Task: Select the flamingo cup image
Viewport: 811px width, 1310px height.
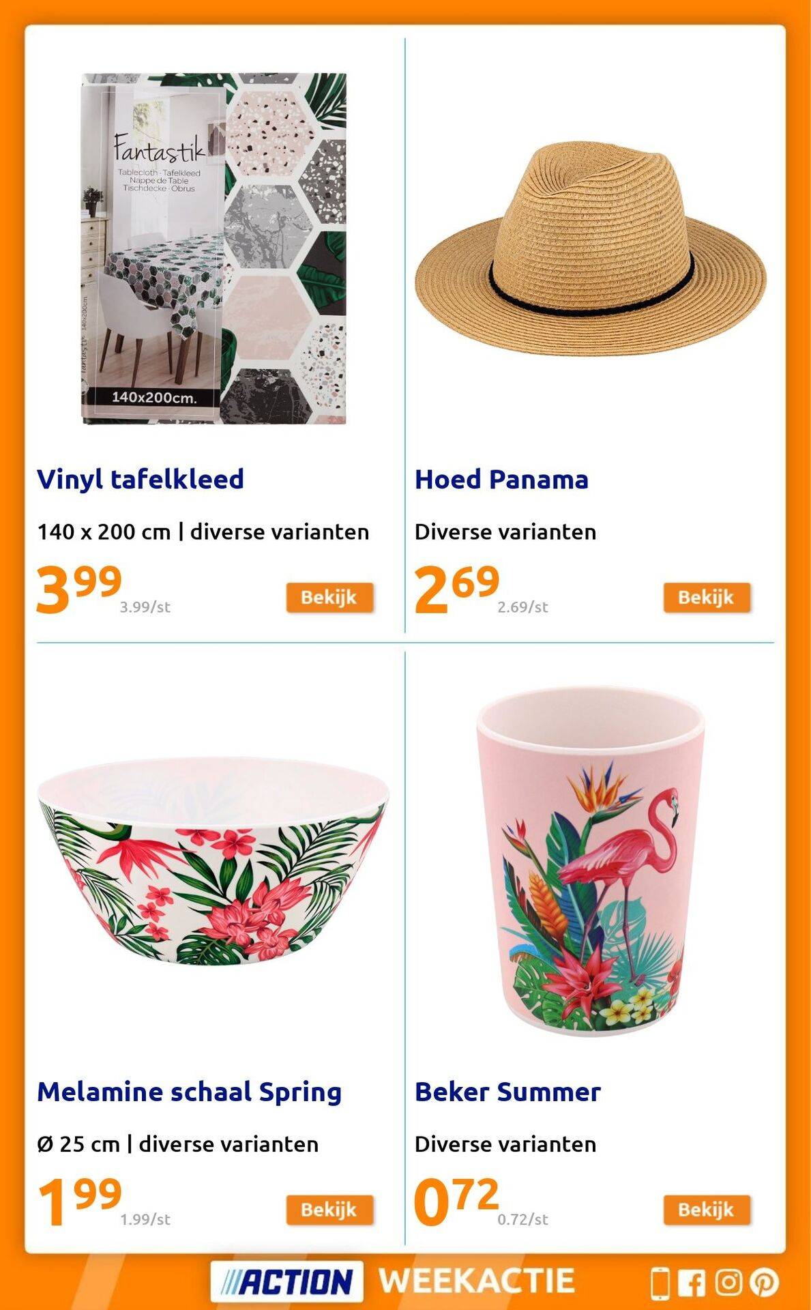Action: pyautogui.click(x=590, y=862)
